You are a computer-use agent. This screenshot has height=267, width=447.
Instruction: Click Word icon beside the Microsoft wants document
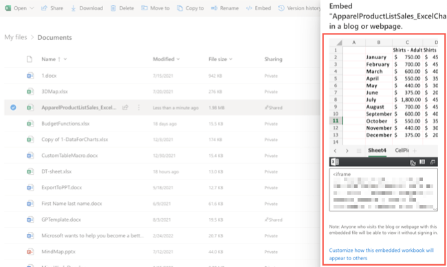(x=30, y=235)
